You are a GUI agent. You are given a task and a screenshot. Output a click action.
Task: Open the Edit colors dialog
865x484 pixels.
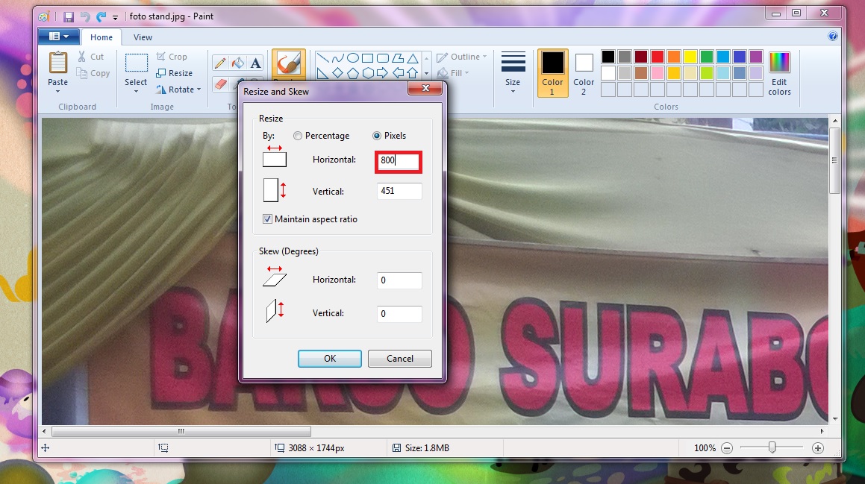(779, 73)
